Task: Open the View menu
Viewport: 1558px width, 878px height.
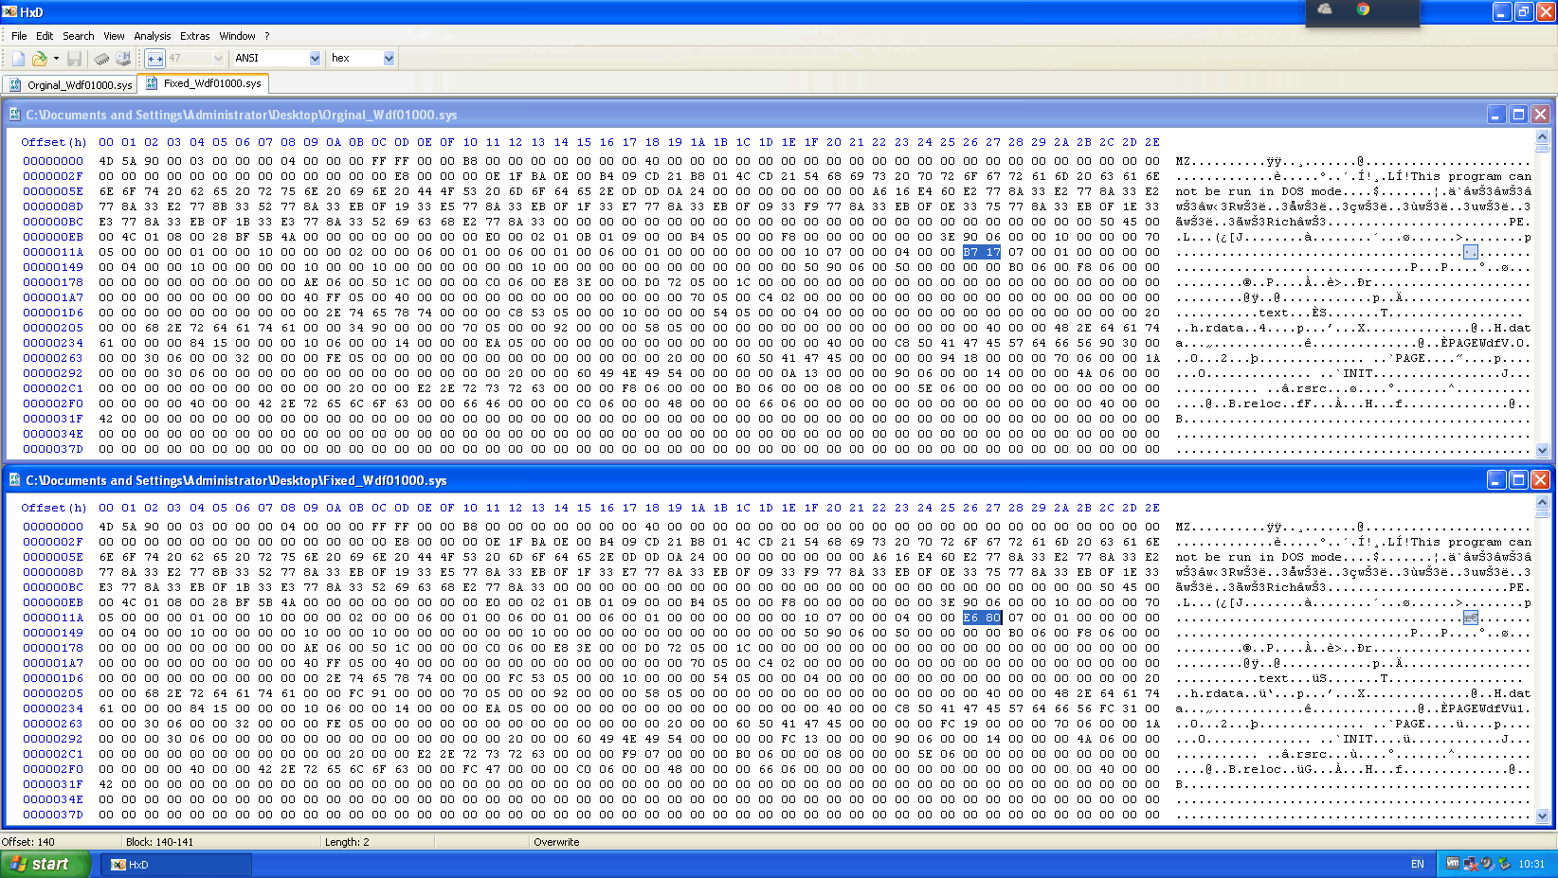Action: [x=114, y=36]
